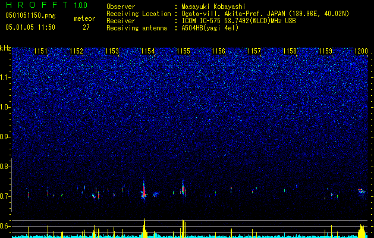The image size is (374, 238).
Task: Click the version number 1.00
Action: click(x=80, y=5)
